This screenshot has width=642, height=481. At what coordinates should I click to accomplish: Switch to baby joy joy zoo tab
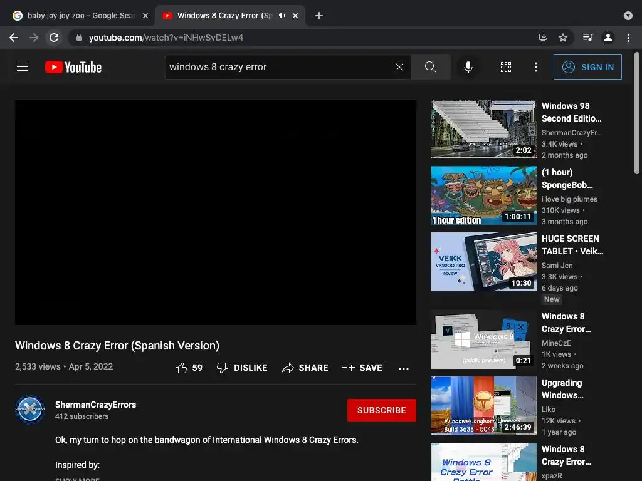(81, 16)
